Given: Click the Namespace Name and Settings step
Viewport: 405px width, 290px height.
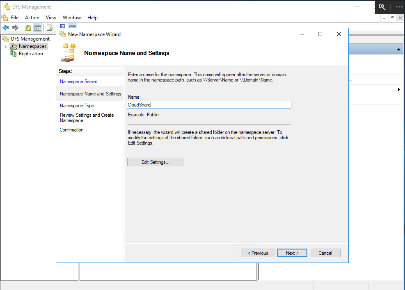Looking at the screenshot, I should click(90, 94).
